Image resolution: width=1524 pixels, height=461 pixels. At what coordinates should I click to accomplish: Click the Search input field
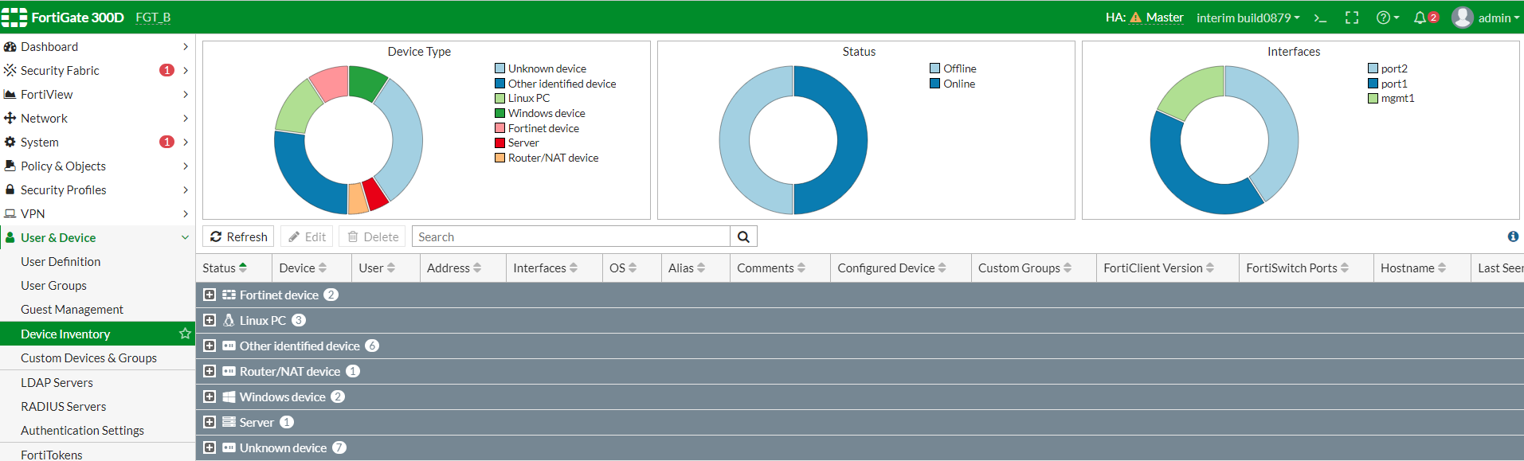coord(570,236)
